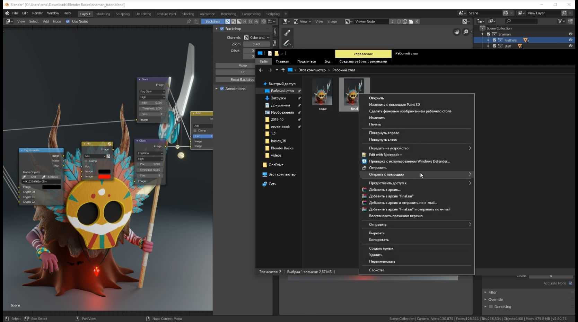Select Color and Alpha backdrop channel icon
Image resolution: width=578 pixels, height=322 pixels.
coord(228,21)
